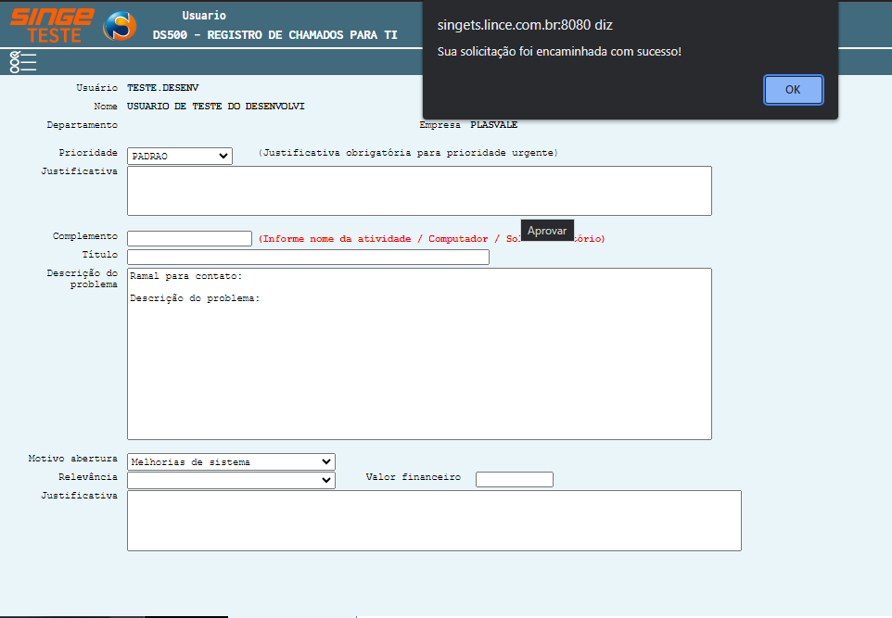Open the empty Relevância dropdown
The width and height of the screenshot is (892, 618).
231,480
